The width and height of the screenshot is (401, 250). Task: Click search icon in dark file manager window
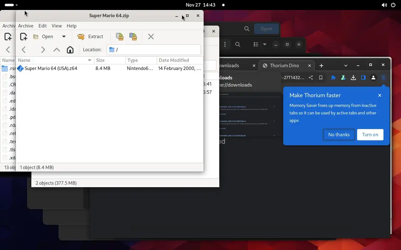tap(238, 44)
